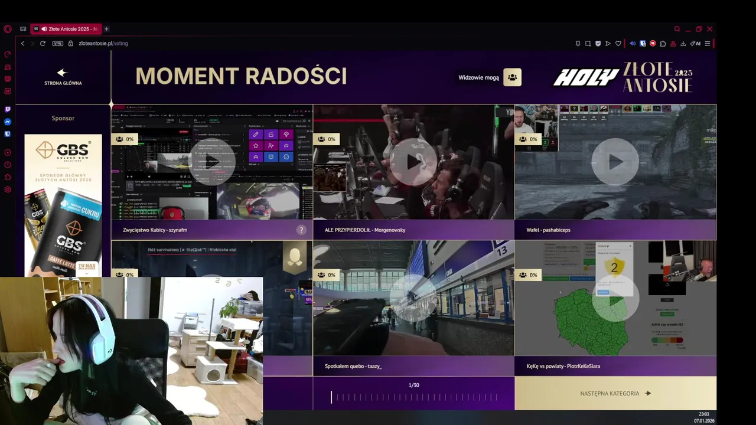
Task: Click the title 'ALE PRZYPIERDOLIŁ - Morgenowsky'
Action: pos(365,230)
